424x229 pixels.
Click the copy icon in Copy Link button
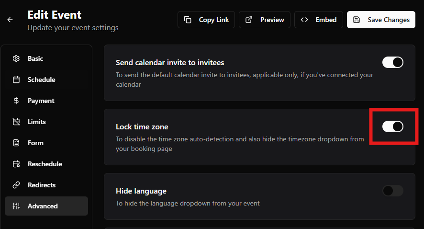click(x=189, y=20)
